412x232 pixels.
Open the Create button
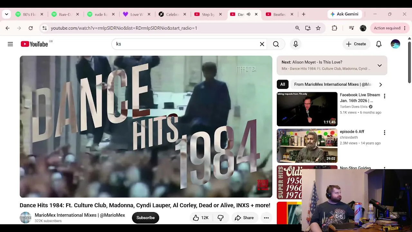point(356,44)
